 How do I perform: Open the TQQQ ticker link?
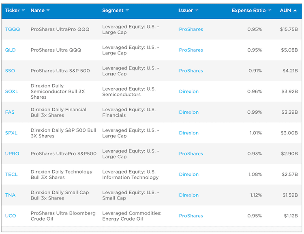[x=13, y=29]
